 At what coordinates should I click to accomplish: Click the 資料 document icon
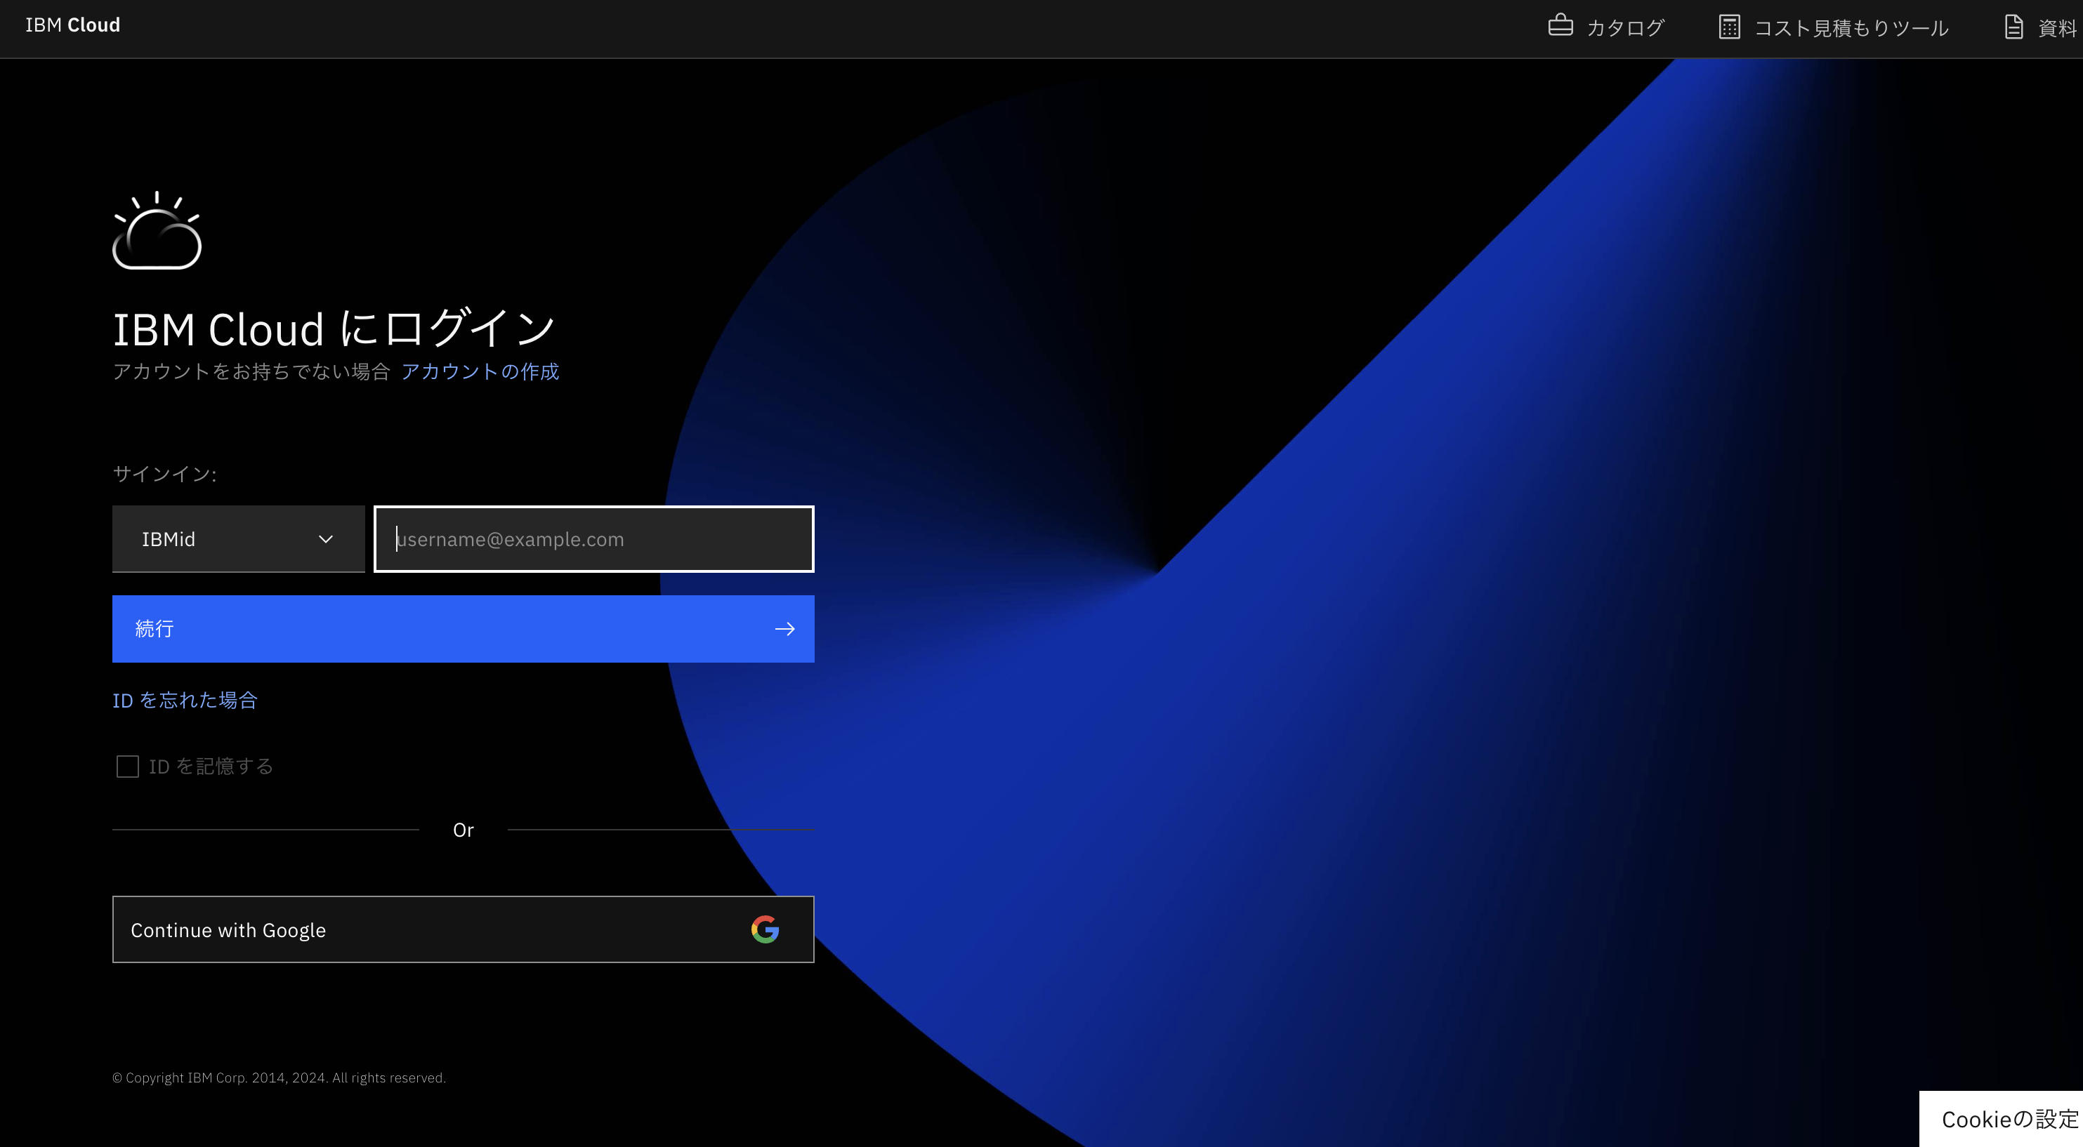[2013, 25]
